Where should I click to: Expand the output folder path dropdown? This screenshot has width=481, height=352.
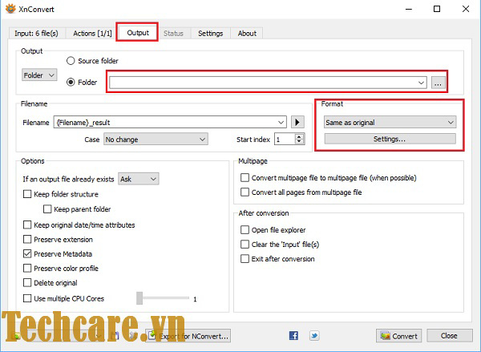(421, 83)
